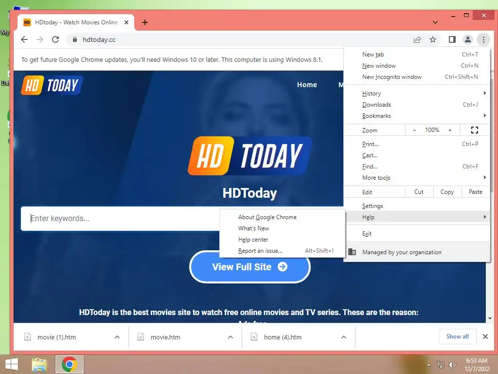The width and height of the screenshot is (498, 374).
Task: Expand the History submenu
Action: [x=417, y=93]
